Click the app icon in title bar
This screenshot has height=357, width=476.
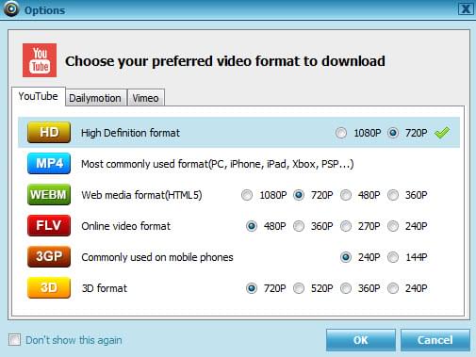tap(11, 8)
